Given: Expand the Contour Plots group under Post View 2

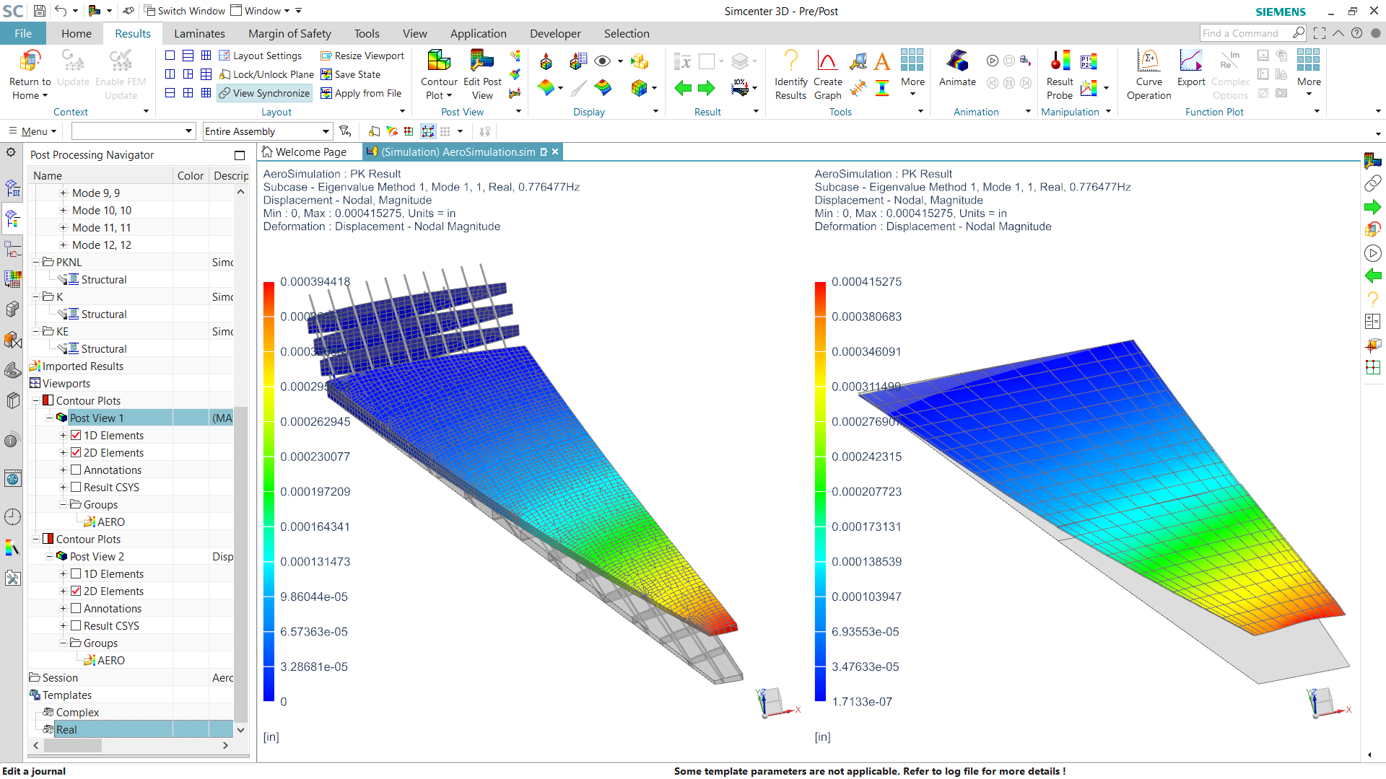Looking at the screenshot, I should tap(35, 538).
